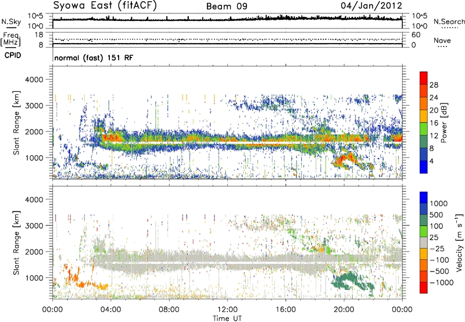This screenshot has width=465, height=322.
Task: Click the '20:00' time tick label
Action: (344, 310)
